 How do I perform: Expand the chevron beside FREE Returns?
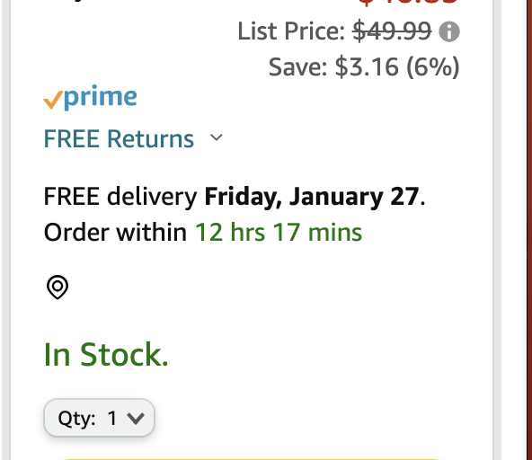click(x=217, y=137)
